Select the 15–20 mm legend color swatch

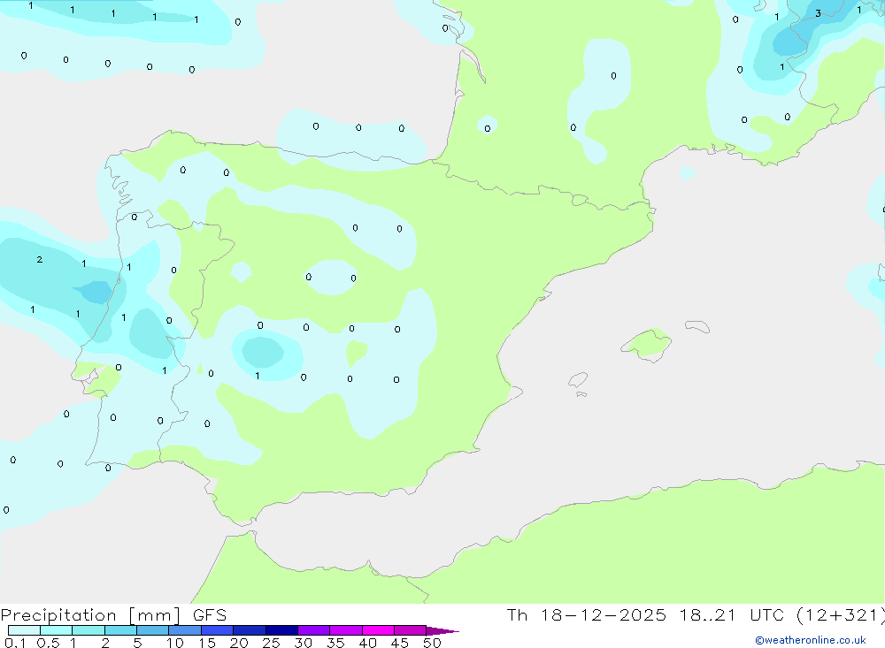[218, 630]
